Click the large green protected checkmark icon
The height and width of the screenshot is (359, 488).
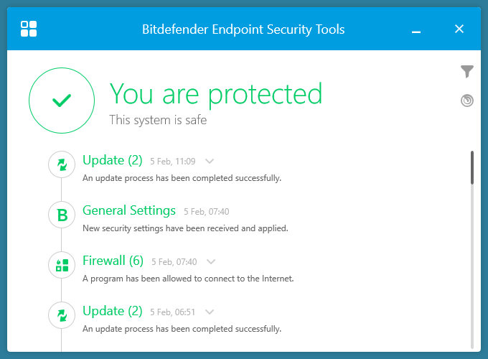pyautogui.click(x=62, y=101)
